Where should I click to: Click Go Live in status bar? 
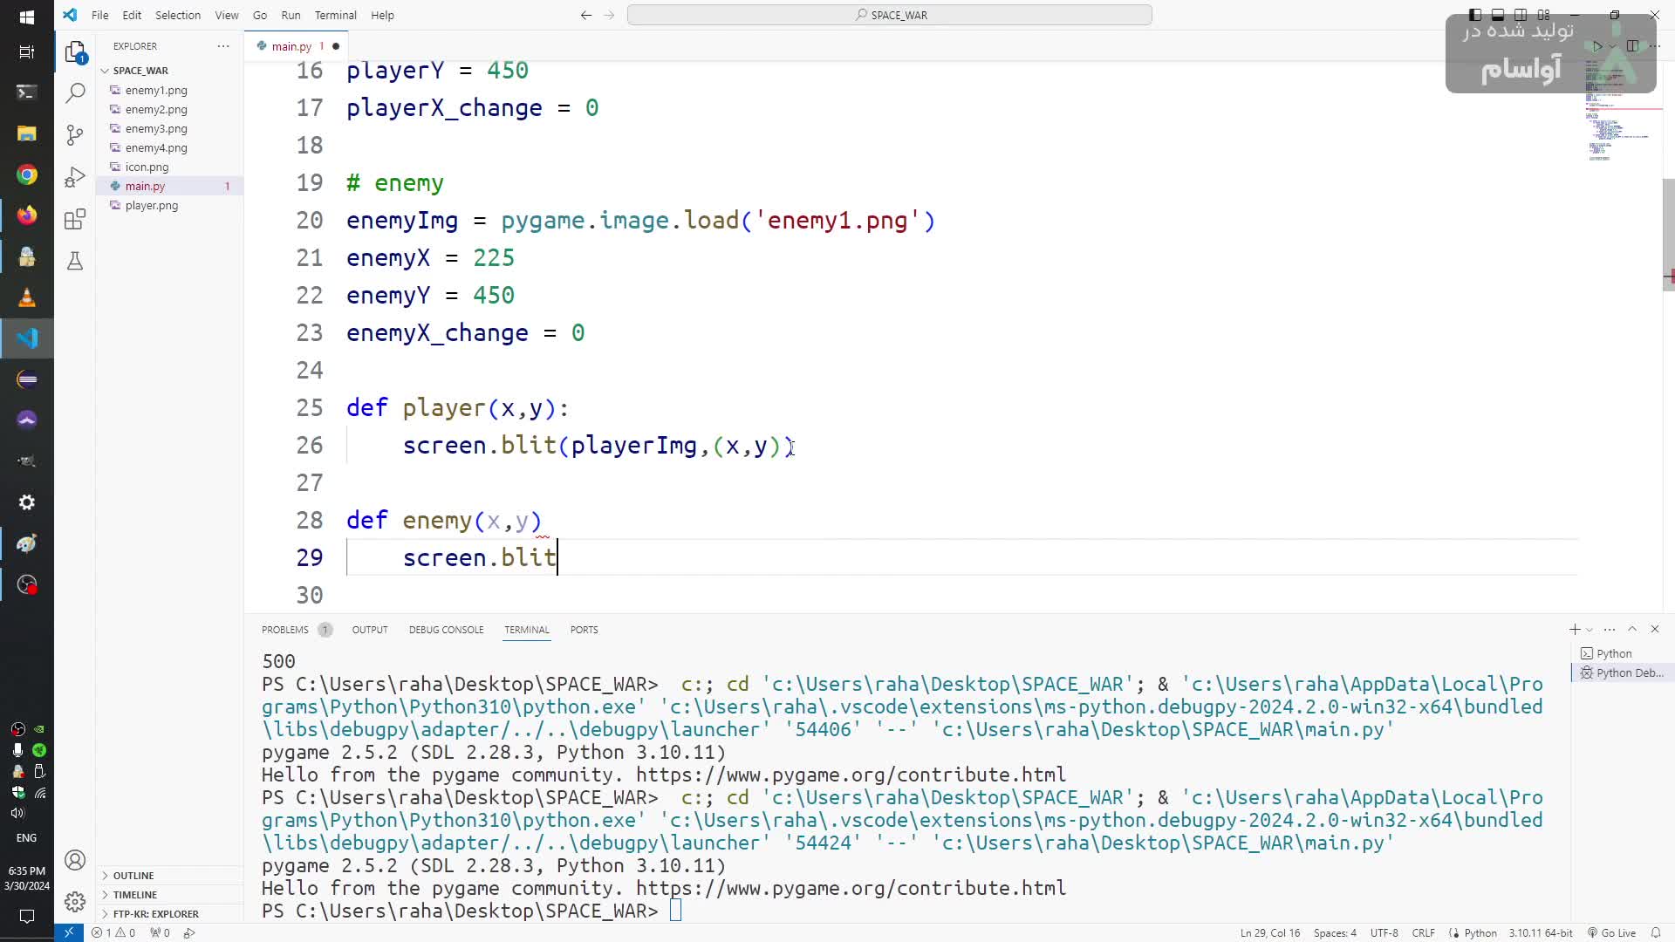pyautogui.click(x=1611, y=932)
